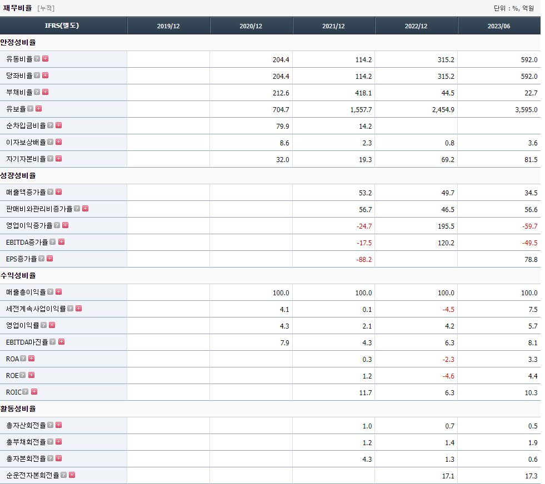Click the 2019/12 column header
Viewport: 545px width, 484px height.
click(168, 26)
